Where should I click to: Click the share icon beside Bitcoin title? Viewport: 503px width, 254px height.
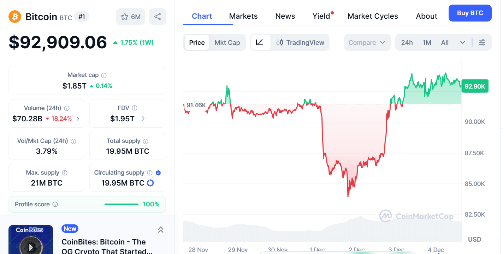point(158,17)
